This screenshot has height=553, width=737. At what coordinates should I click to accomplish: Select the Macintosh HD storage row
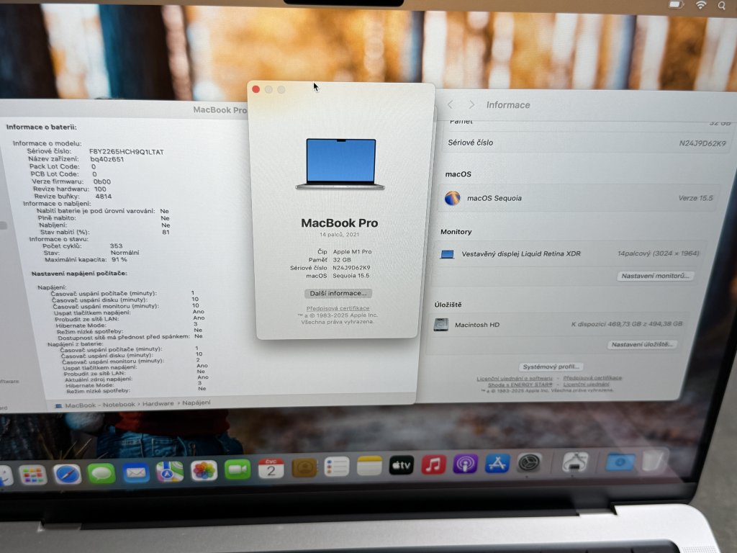(x=558, y=324)
